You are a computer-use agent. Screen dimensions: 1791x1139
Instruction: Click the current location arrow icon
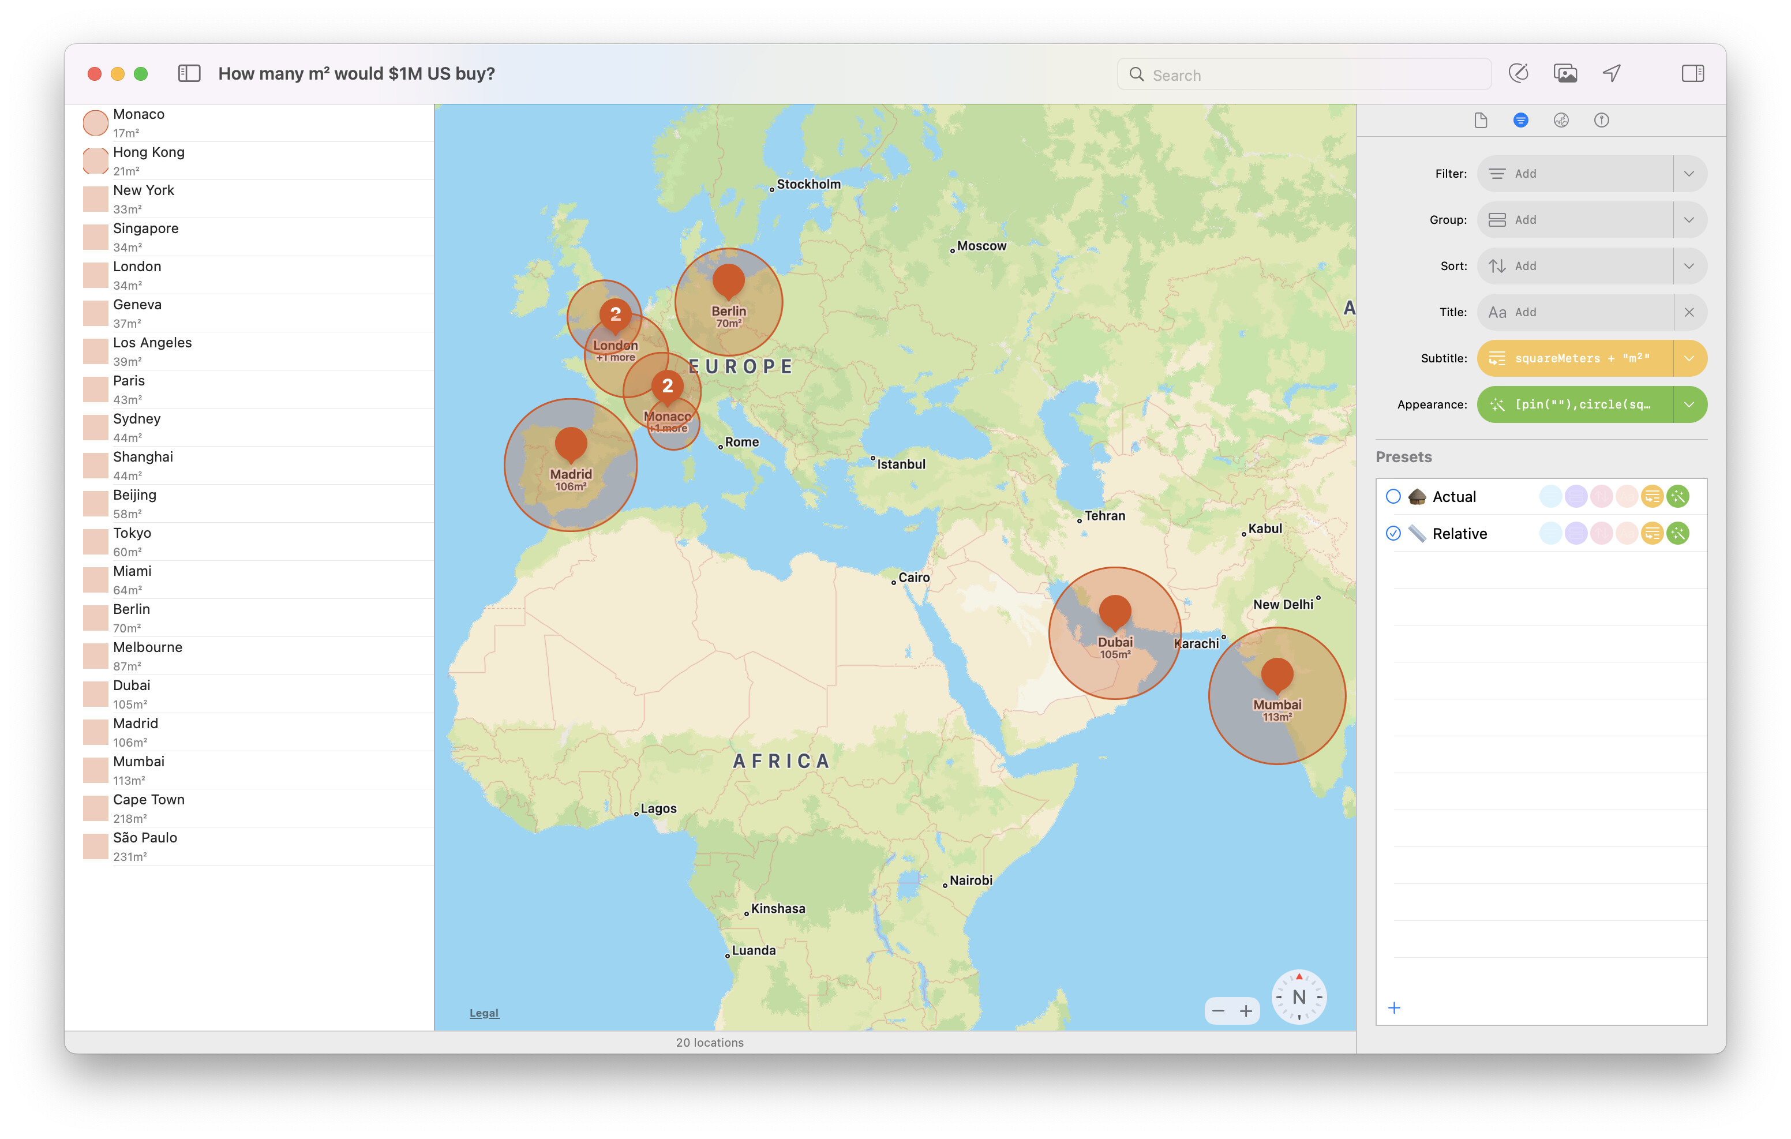1612,74
